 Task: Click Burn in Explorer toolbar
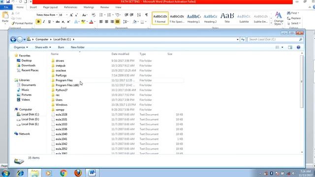coord(61,47)
